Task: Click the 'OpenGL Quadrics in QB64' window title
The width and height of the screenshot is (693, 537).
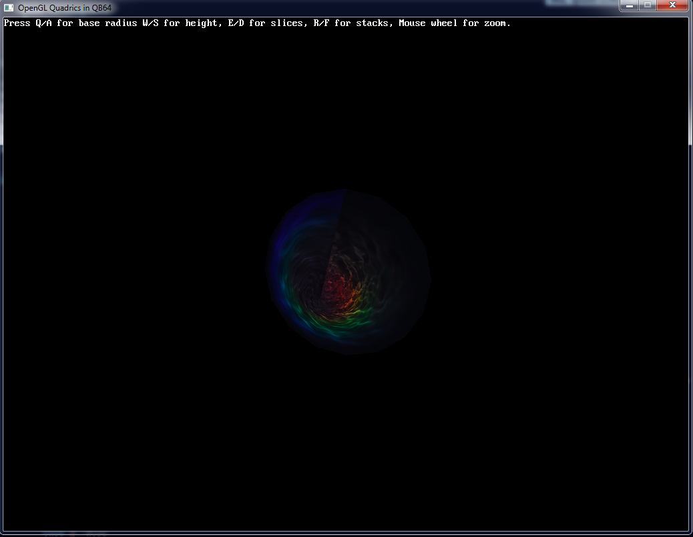Action: tap(65, 8)
